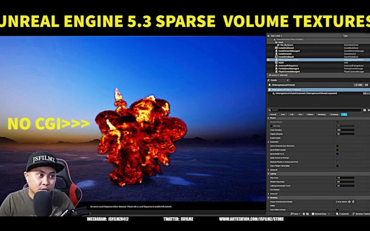This screenshot has width=370, height=231.
Task: Select the Misc filter tab
Action: point(300,115)
